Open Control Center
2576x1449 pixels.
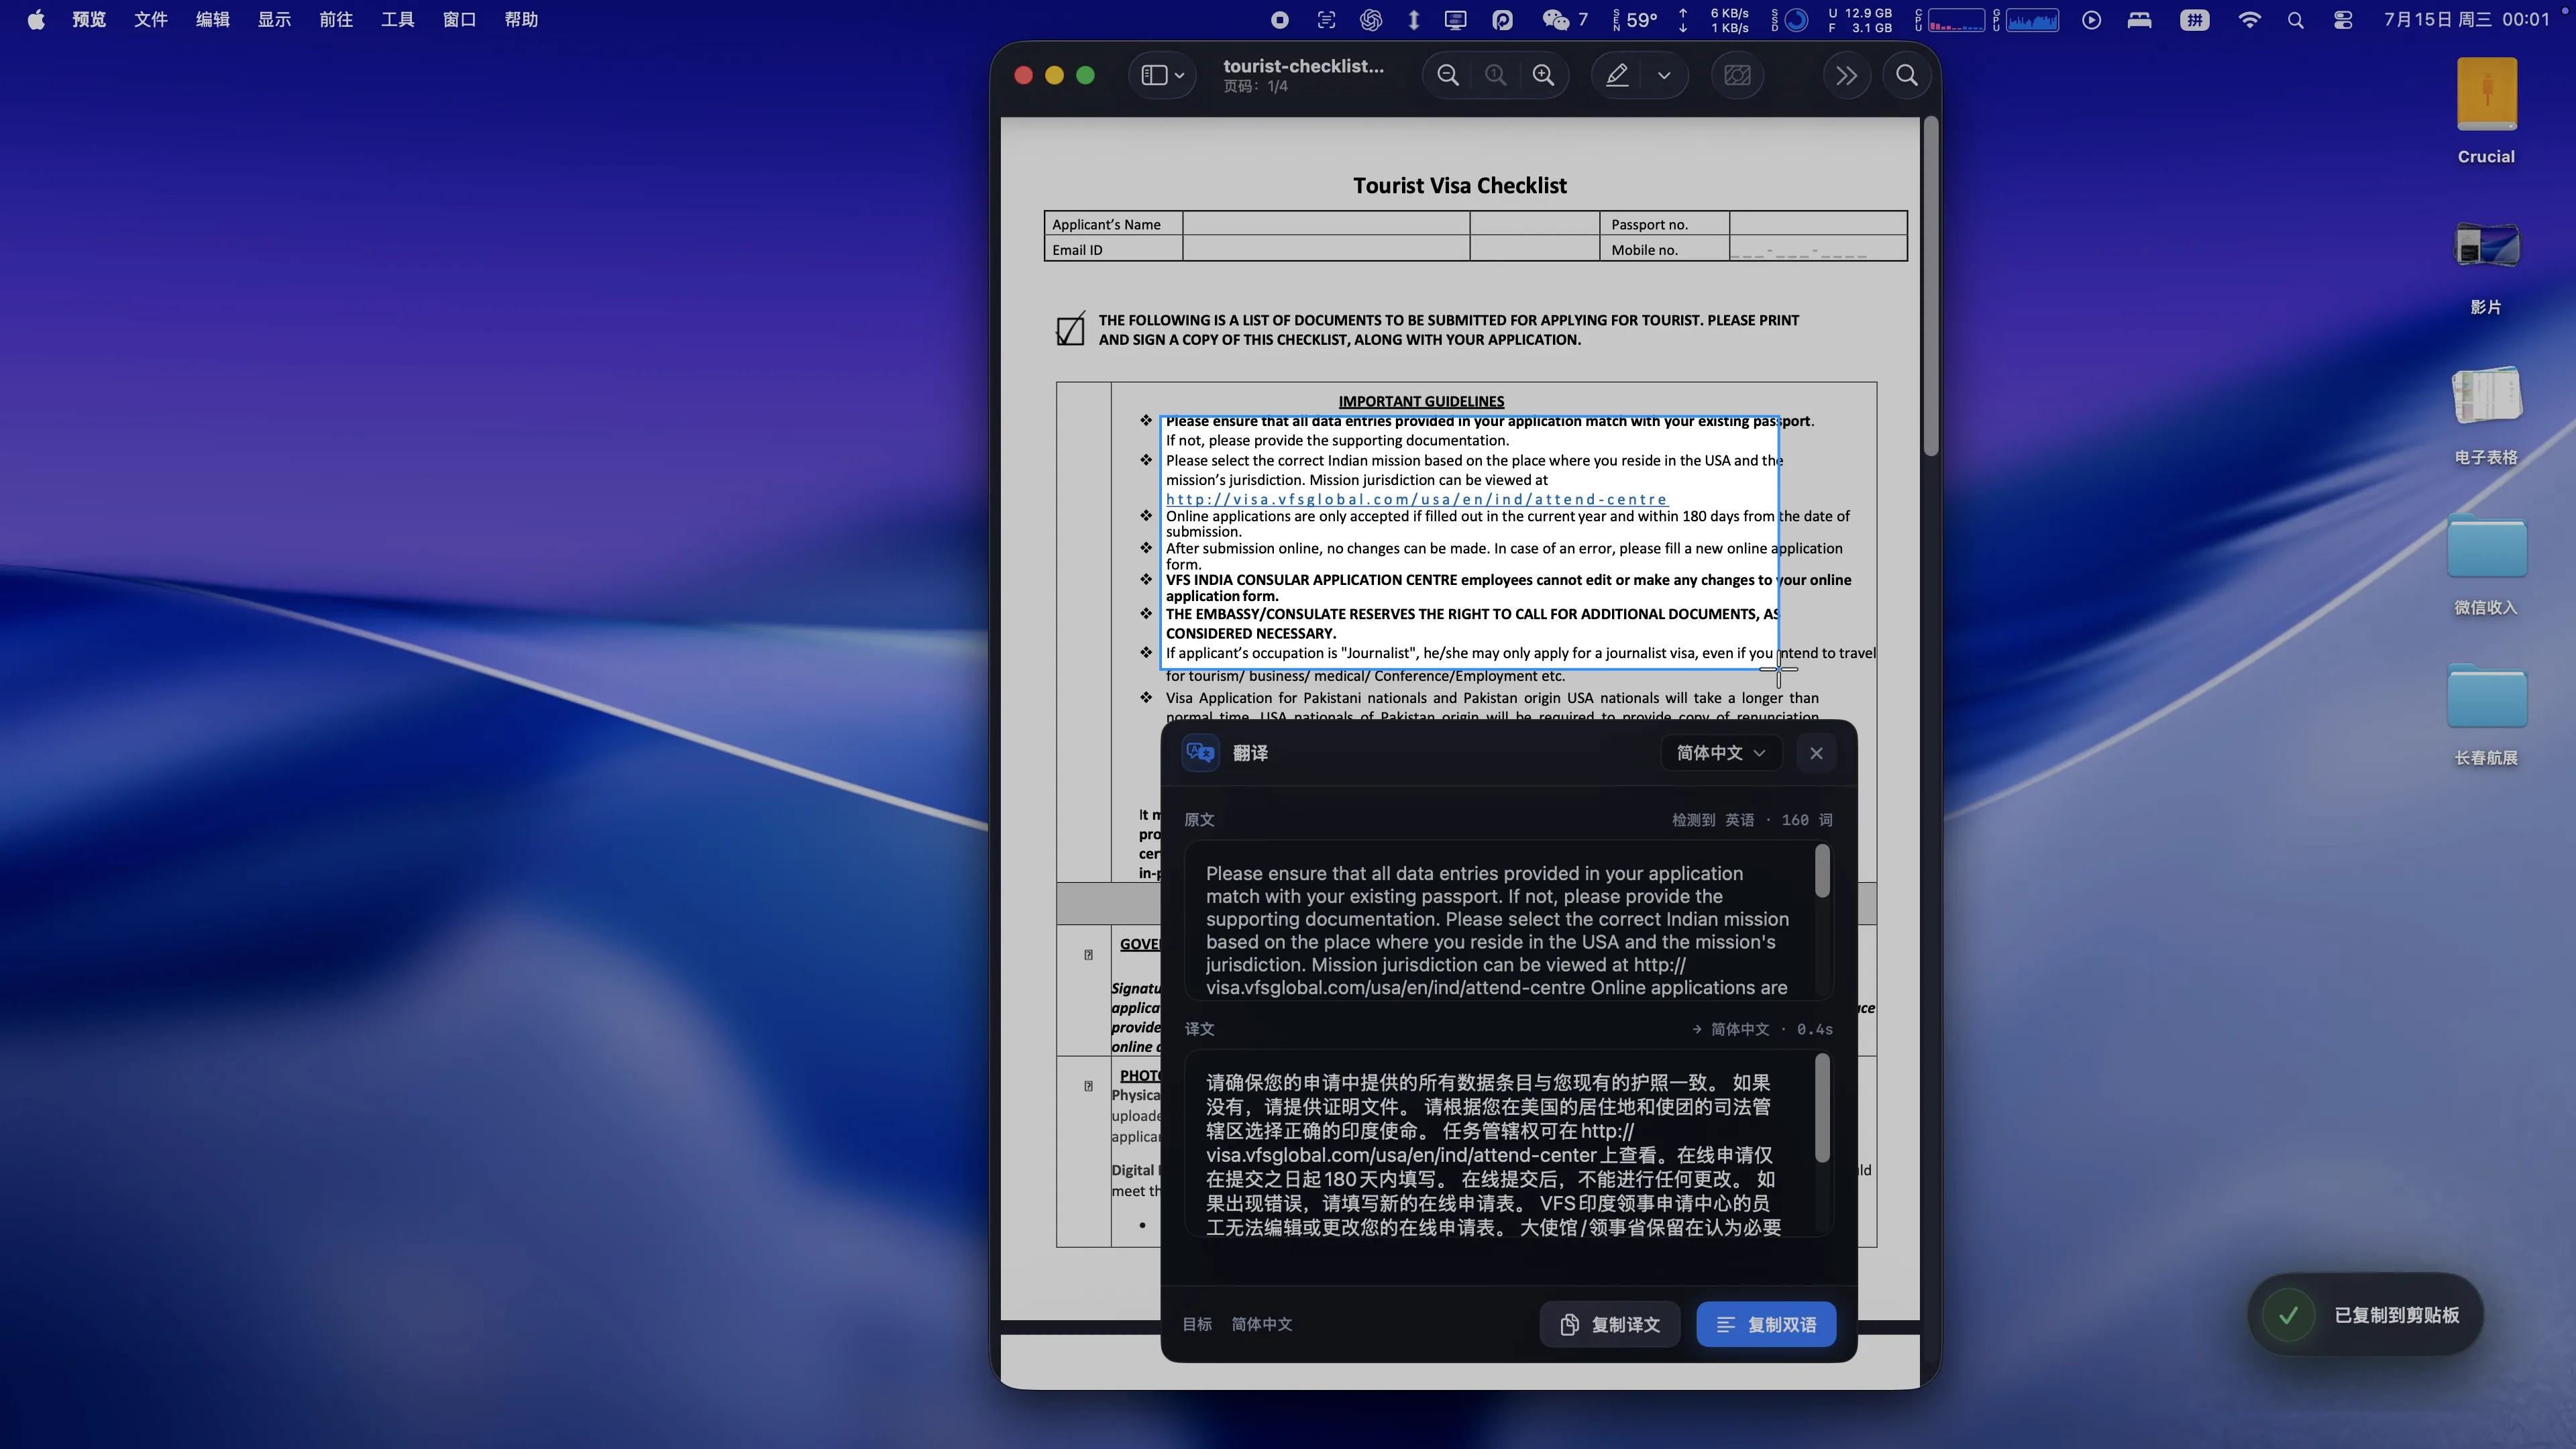2343,19
